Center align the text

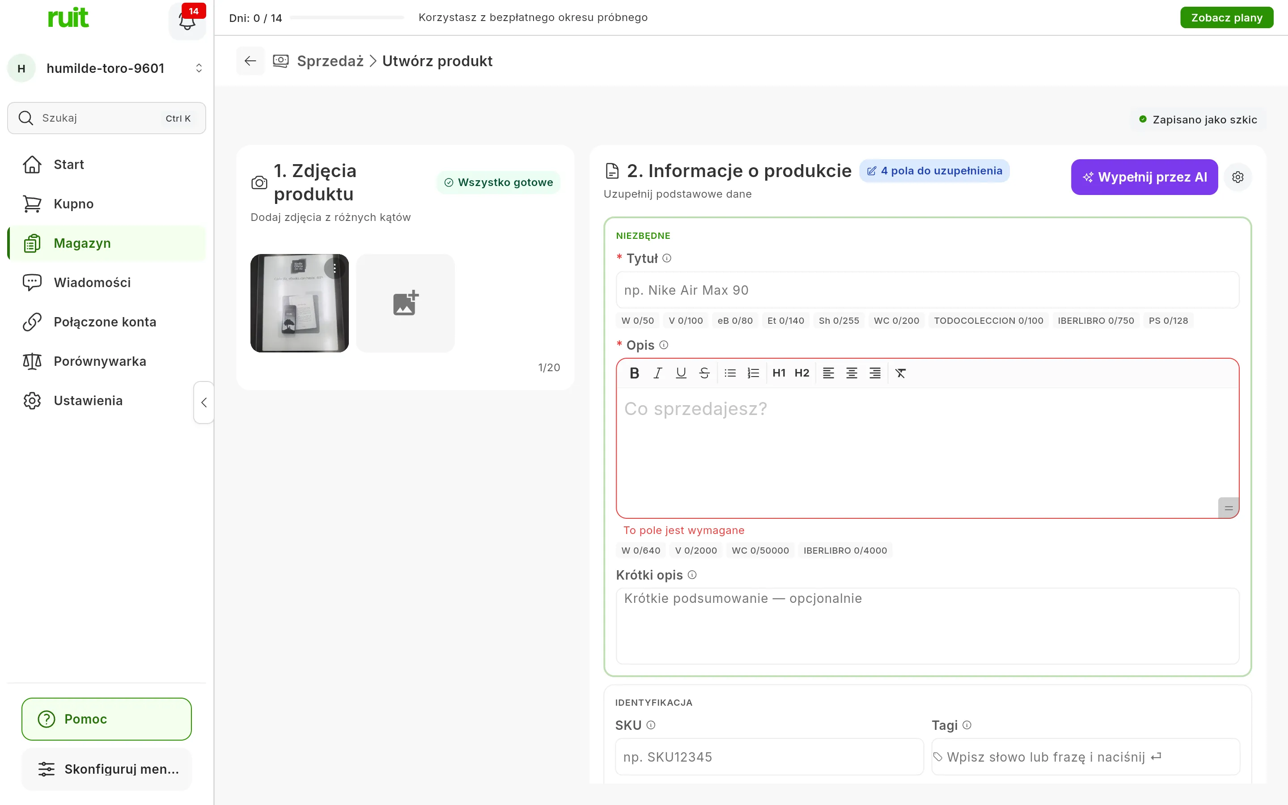coord(852,373)
